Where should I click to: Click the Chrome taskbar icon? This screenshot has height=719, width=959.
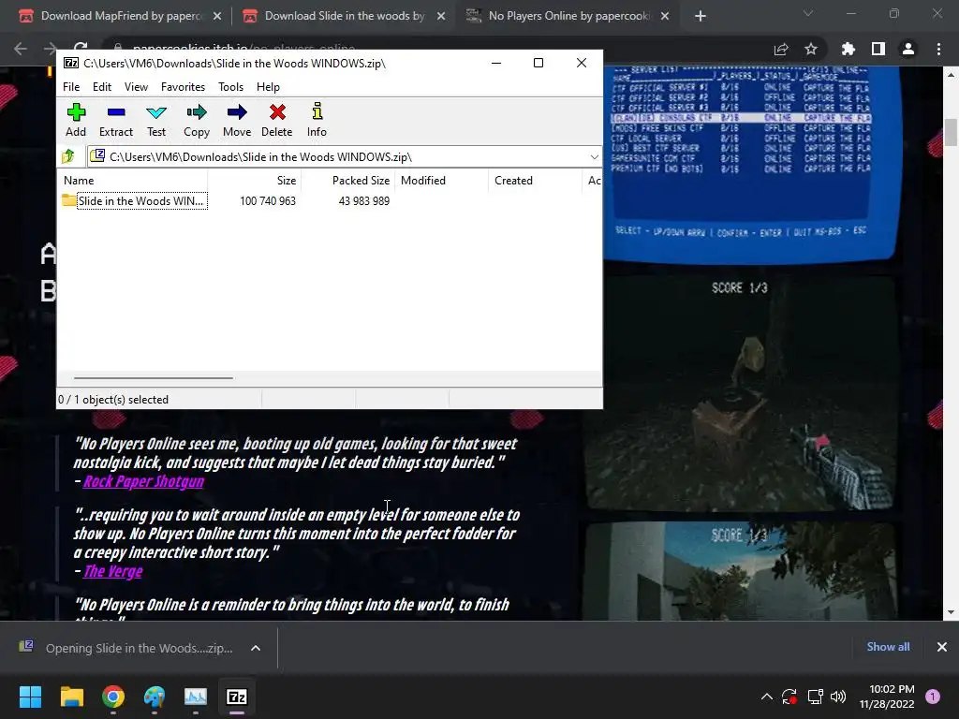113,697
